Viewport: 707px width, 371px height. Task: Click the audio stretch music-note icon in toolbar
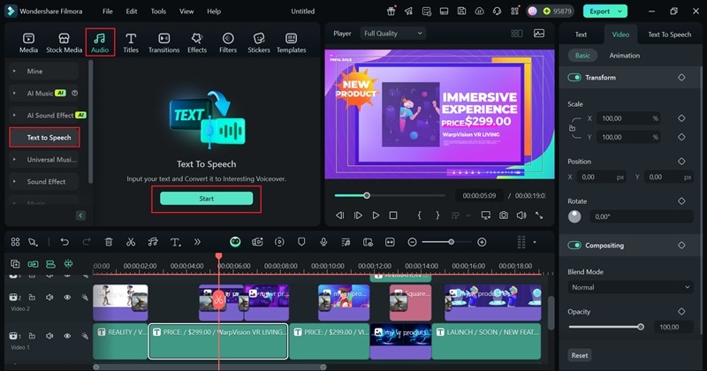(153, 242)
